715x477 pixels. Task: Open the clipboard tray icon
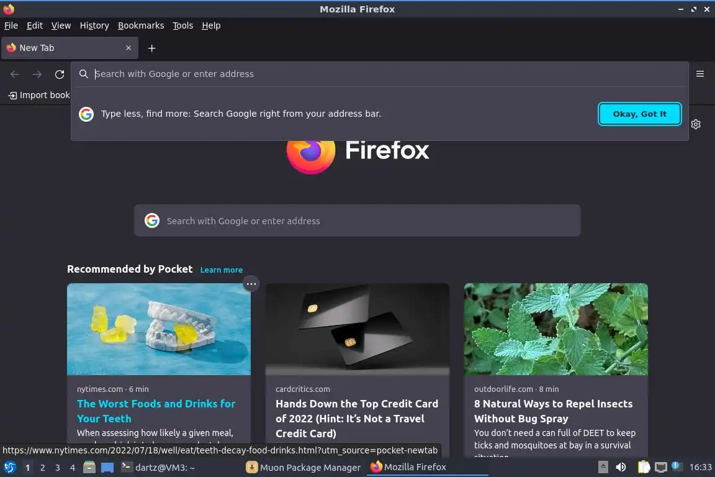pyautogui.click(x=644, y=467)
